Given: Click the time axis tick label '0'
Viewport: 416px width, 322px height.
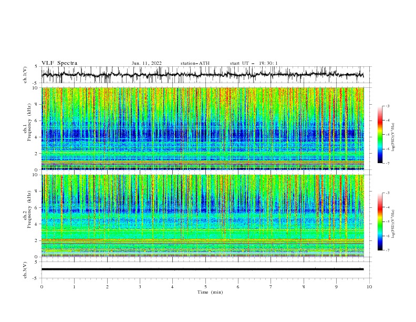Looking at the screenshot, I should [41, 287].
